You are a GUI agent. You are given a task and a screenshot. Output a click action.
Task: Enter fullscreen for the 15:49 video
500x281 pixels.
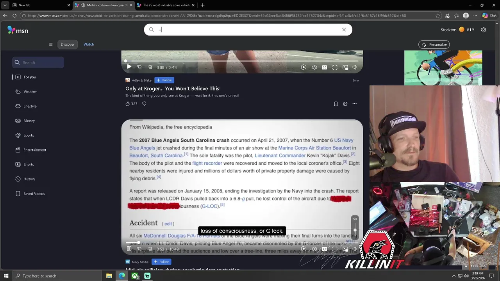coord(335,249)
